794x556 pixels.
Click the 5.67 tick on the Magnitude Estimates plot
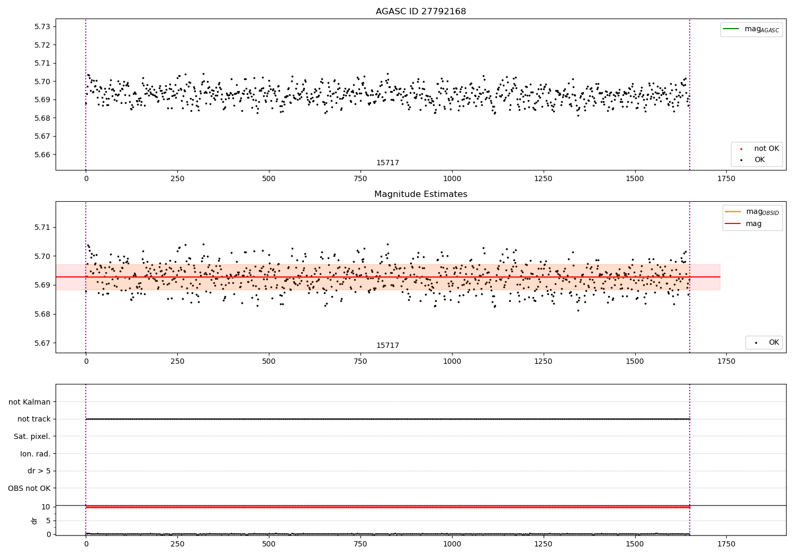(42, 343)
